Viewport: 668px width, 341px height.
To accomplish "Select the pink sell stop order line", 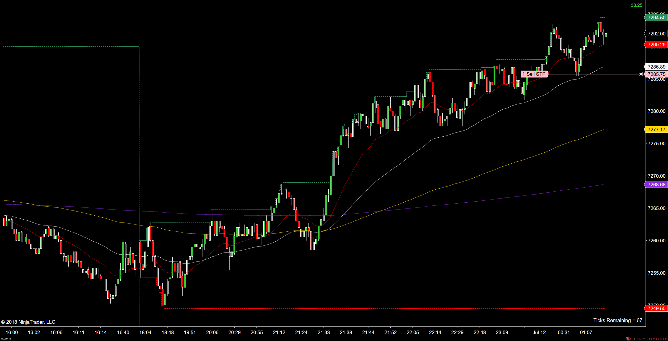I will (x=593, y=74).
